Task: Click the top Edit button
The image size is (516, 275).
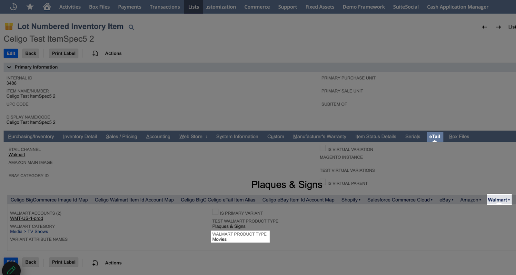Action: pyautogui.click(x=11, y=53)
